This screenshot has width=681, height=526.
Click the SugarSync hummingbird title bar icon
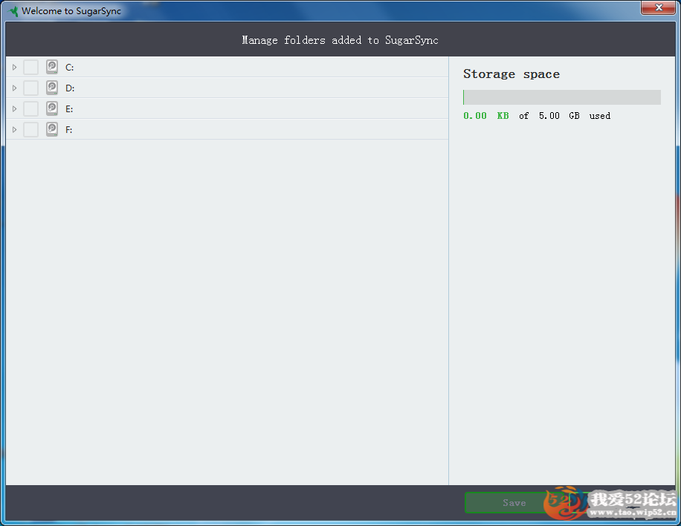13,11
